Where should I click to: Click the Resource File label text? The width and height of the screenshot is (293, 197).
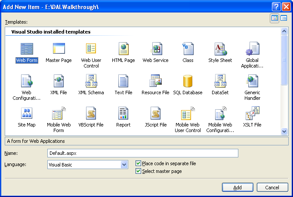[155, 92]
